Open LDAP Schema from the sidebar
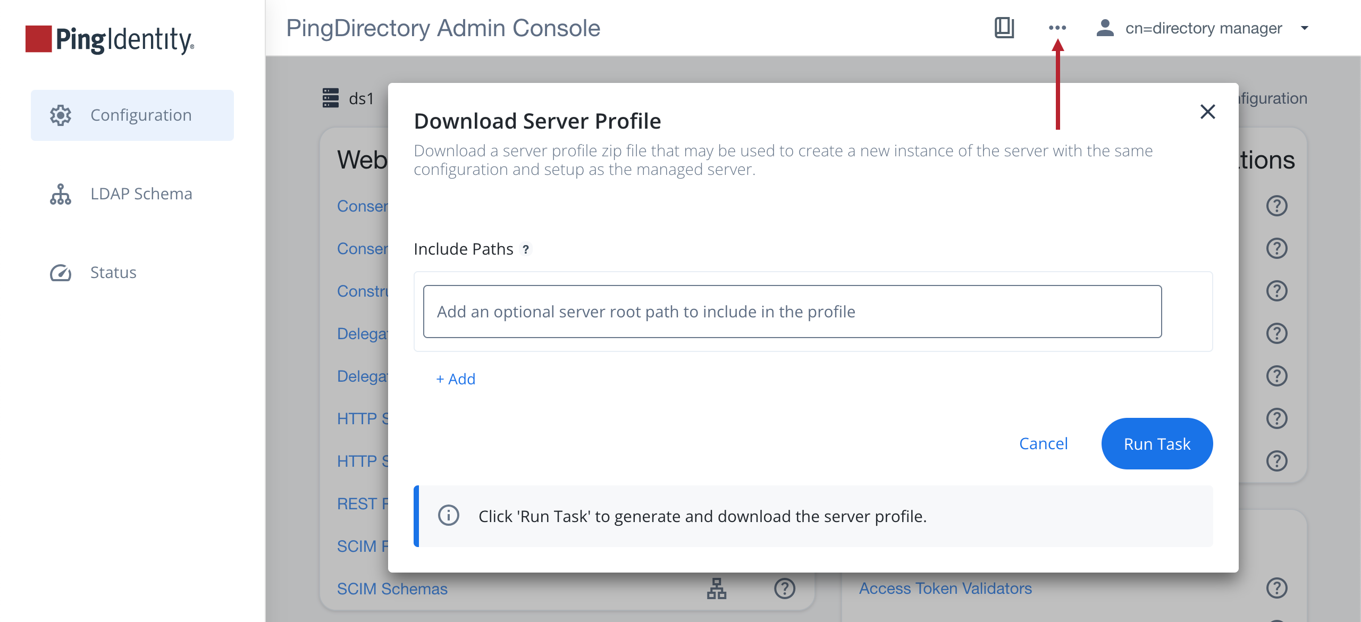The height and width of the screenshot is (622, 1361). click(x=141, y=194)
